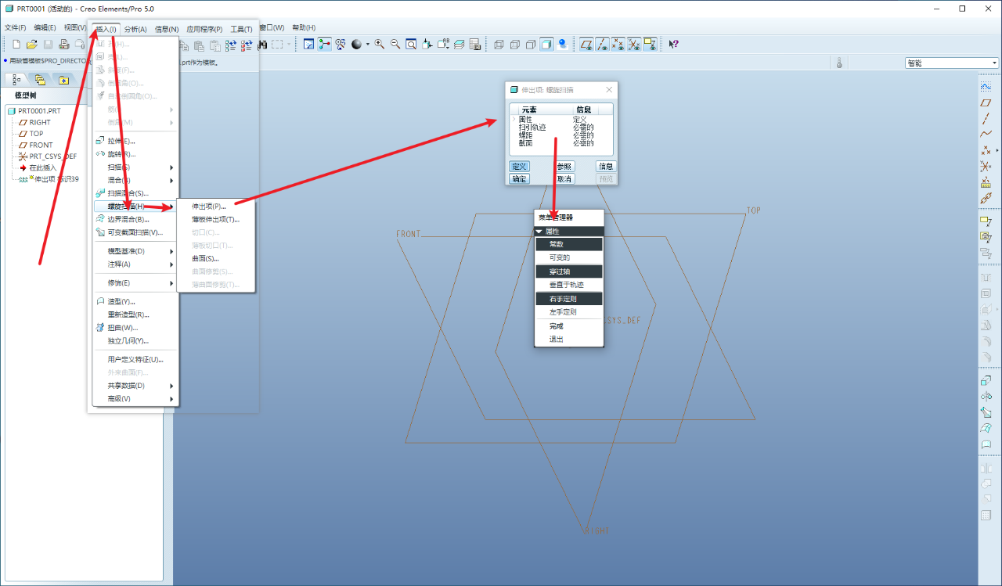Collapse the 属性 section in menu manager
The height and width of the screenshot is (586, 1002).
point(539,232)
